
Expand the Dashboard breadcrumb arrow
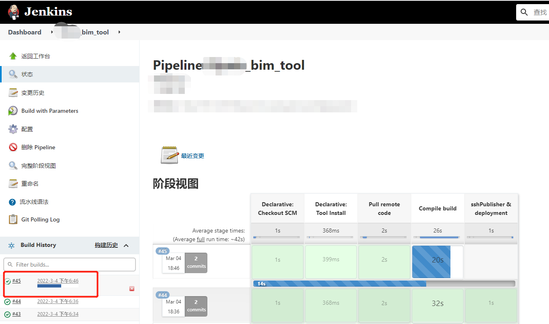[52, 32]
